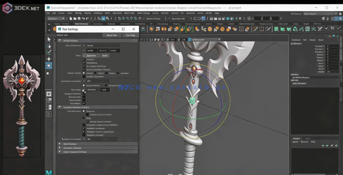Open the Channels menu in Channel Box
This screenshot has width=343, height=175.
(x=296, y=40)
